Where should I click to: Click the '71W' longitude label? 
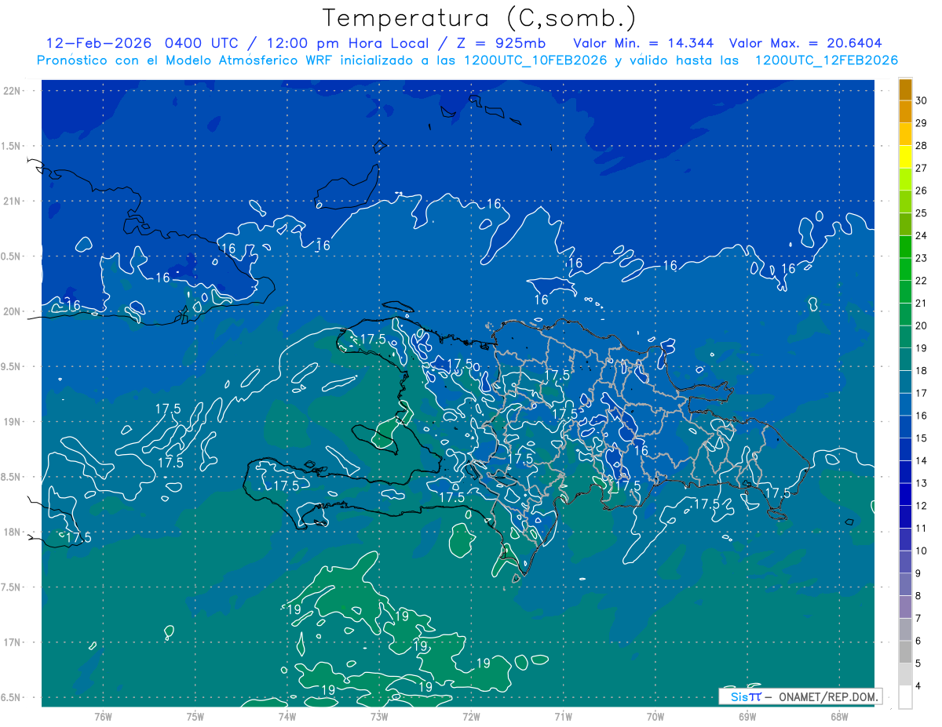563,717
